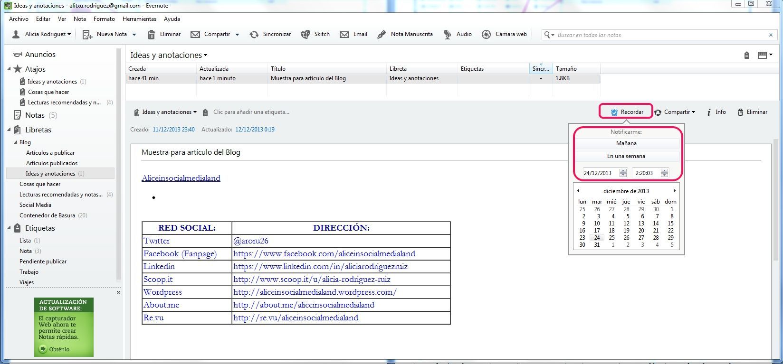783x364 pixels.
Task: Click the tag lock icon beside tag field
Action: tap(205, 112)
